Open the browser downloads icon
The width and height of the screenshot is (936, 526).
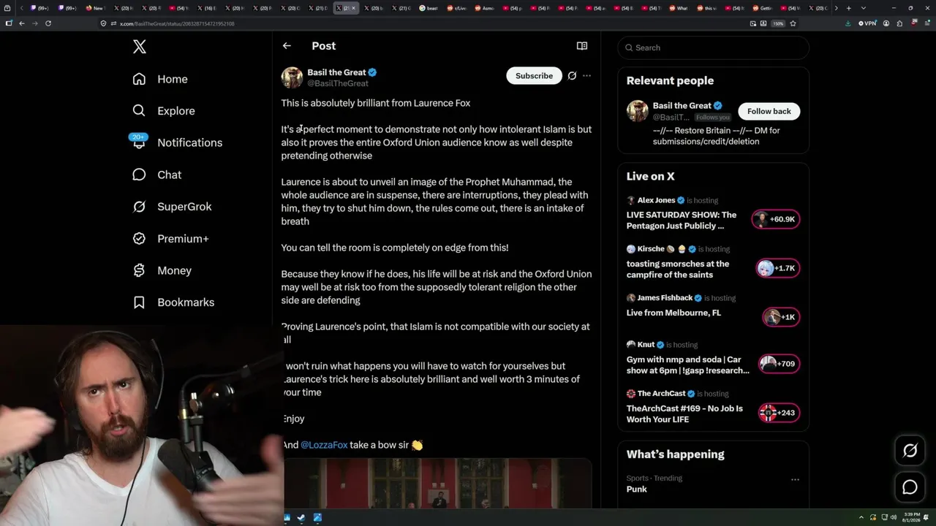coord(848,23)
